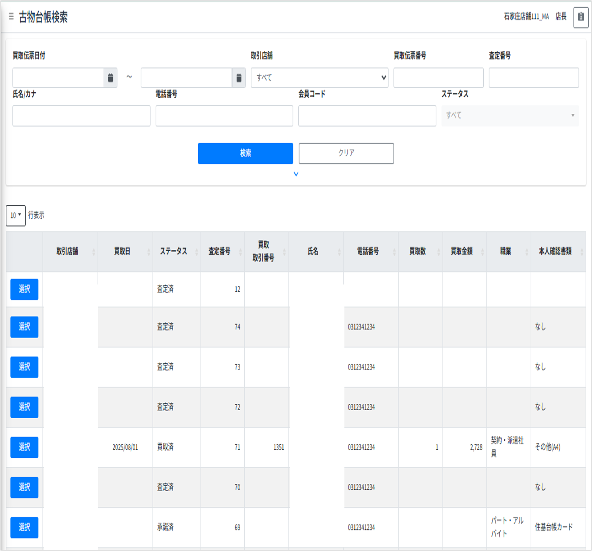Open the ステータス dropdown
Screen dimensions: 592x551
(x=509, y=116)
